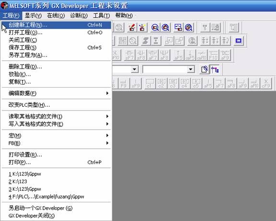Click the grayed-out grid blocks icon
This screenshot has width=276, height=221.
point(123,41)
